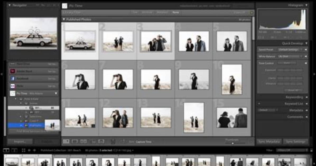The height and width of the screenshot is (166, 316).
Task: Select the Painter spray can tool
Action: [113, 142]
